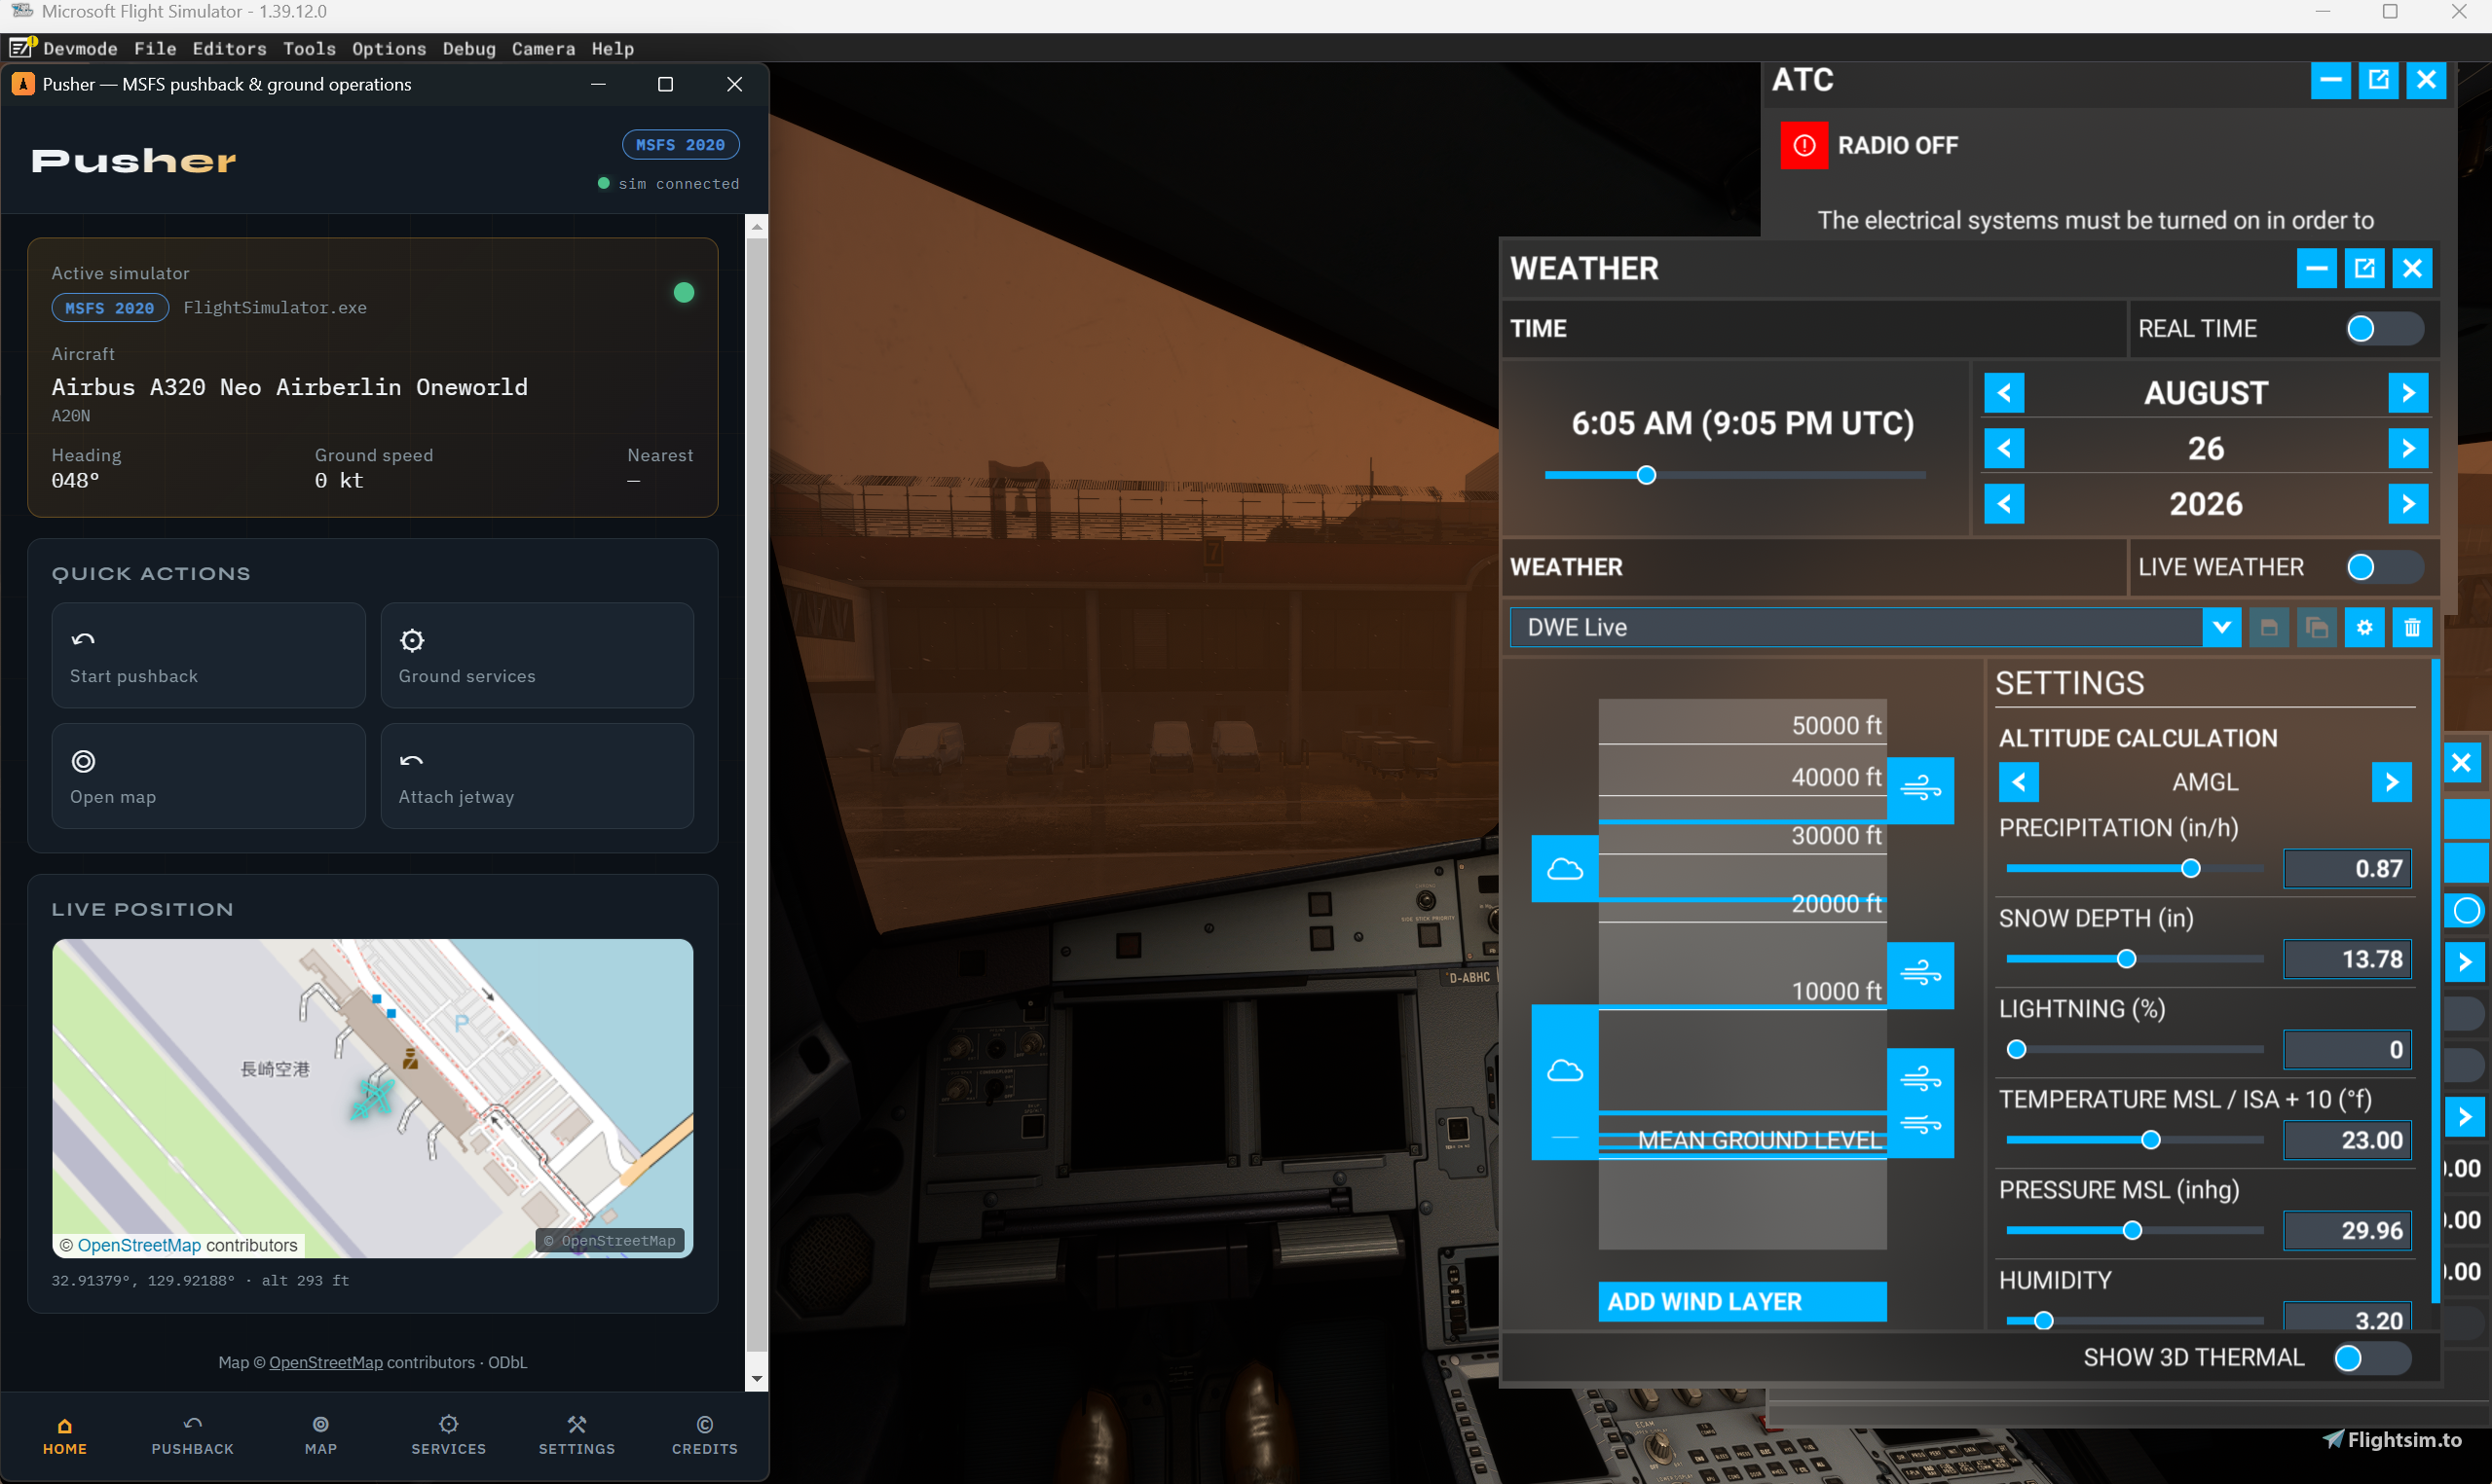The image size is (2492, 1484).
Task: Click the Snow Depth value field
Action: 2348,960
